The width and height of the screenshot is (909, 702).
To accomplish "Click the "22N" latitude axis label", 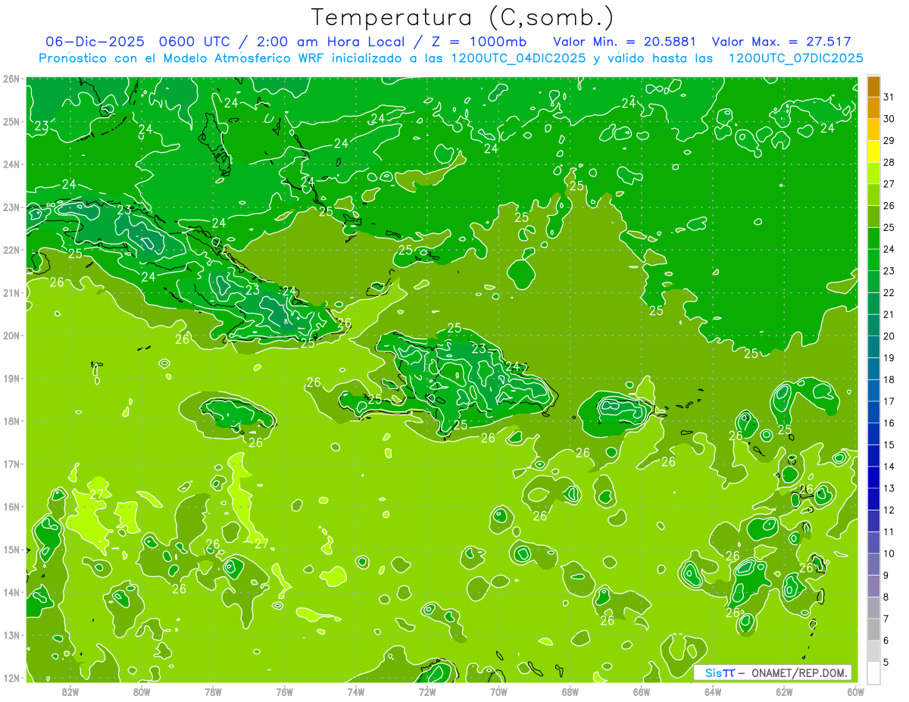I will [11, 250].
